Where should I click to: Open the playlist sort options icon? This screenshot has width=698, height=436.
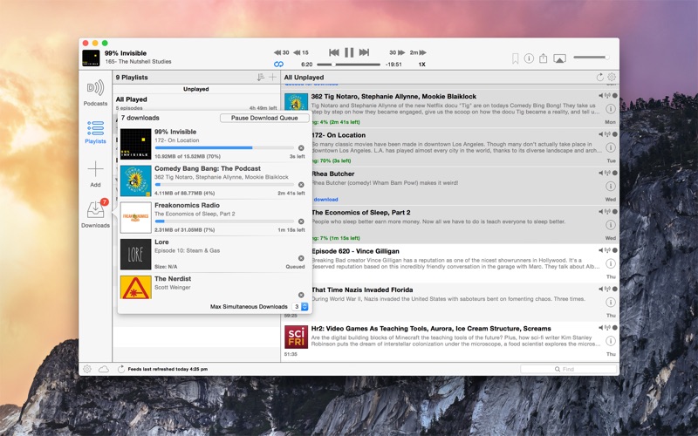tap(260, 78)
